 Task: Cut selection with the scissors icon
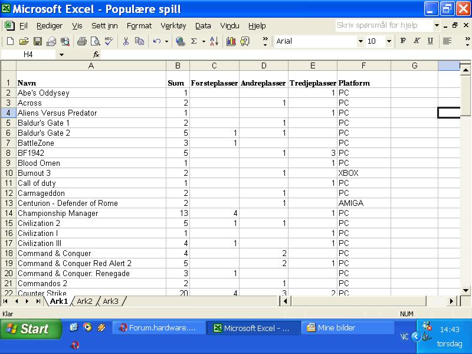point(126,41)
